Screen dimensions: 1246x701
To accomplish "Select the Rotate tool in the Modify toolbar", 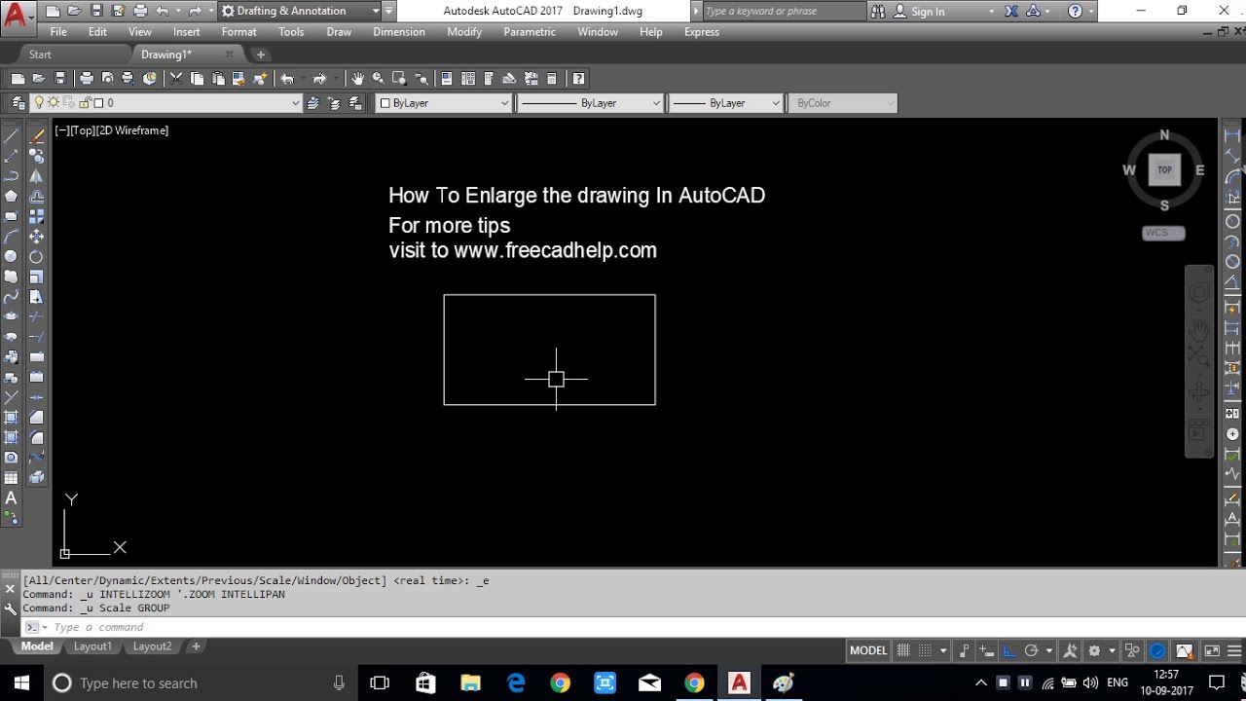I will [x=36, y=256].
